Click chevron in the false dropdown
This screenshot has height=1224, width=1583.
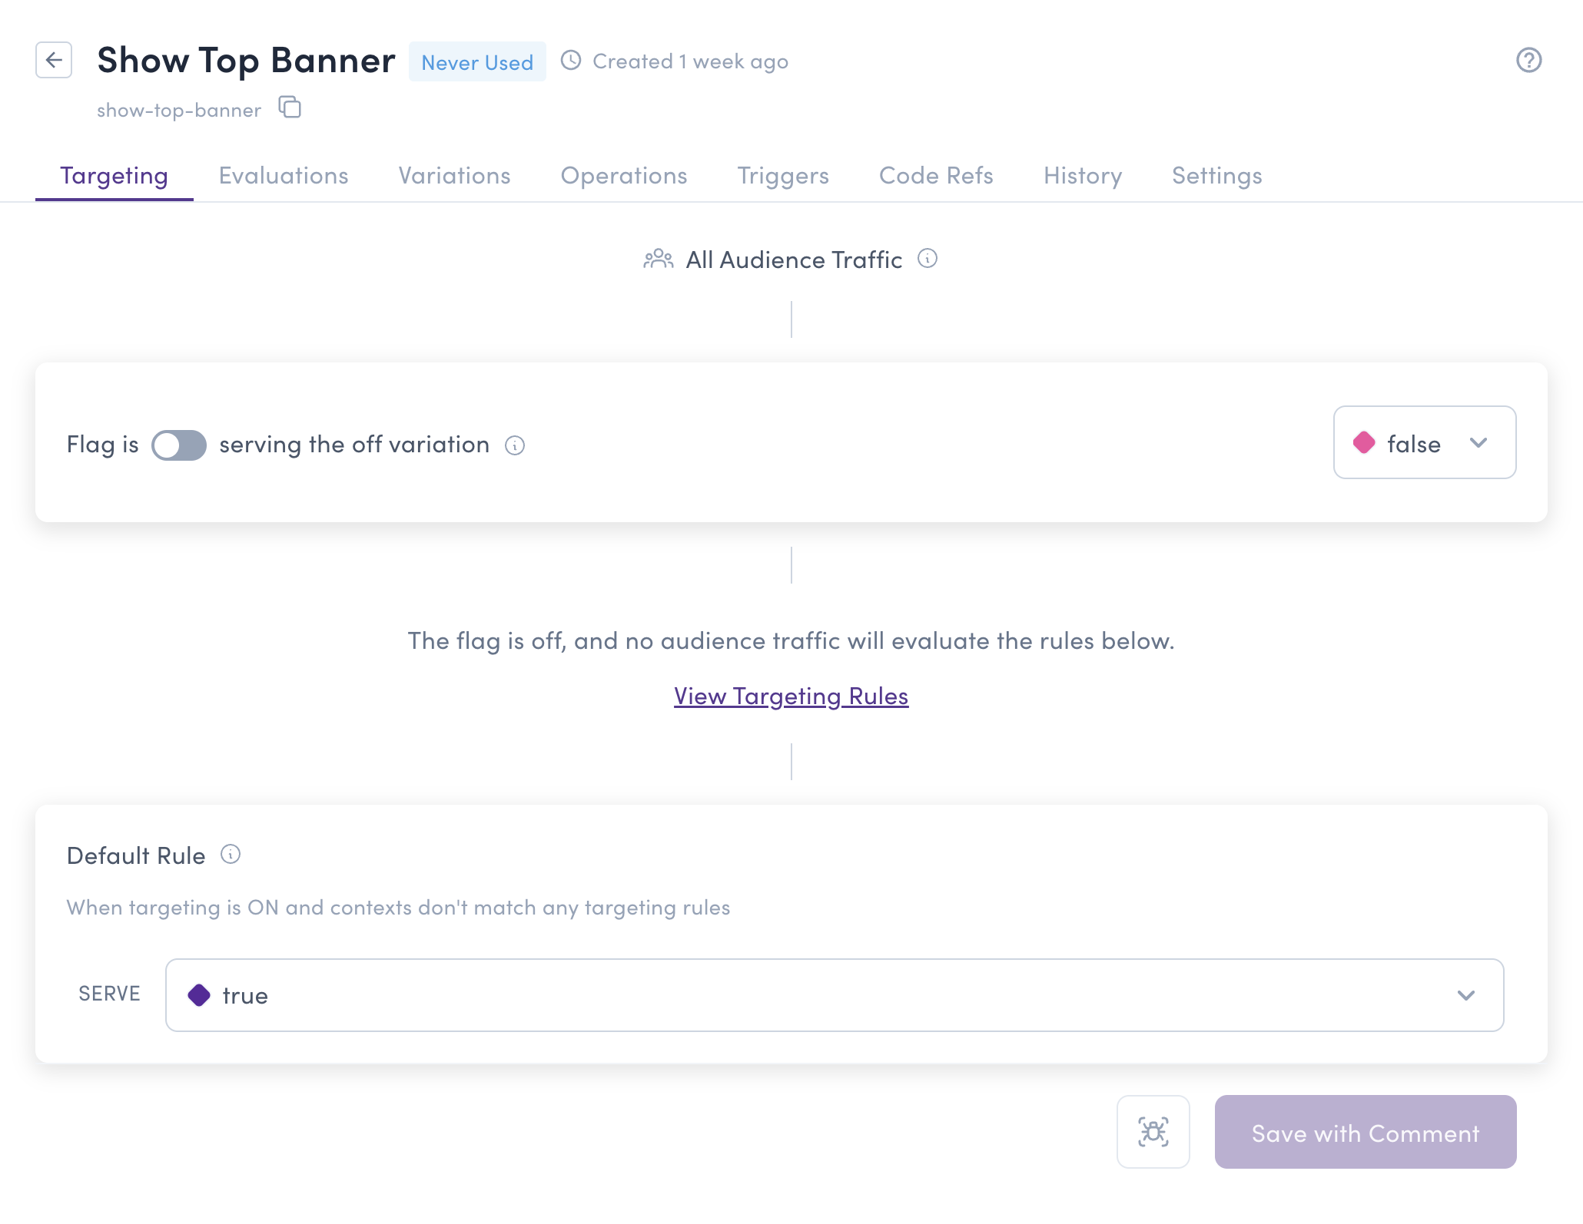point(1478,443)
